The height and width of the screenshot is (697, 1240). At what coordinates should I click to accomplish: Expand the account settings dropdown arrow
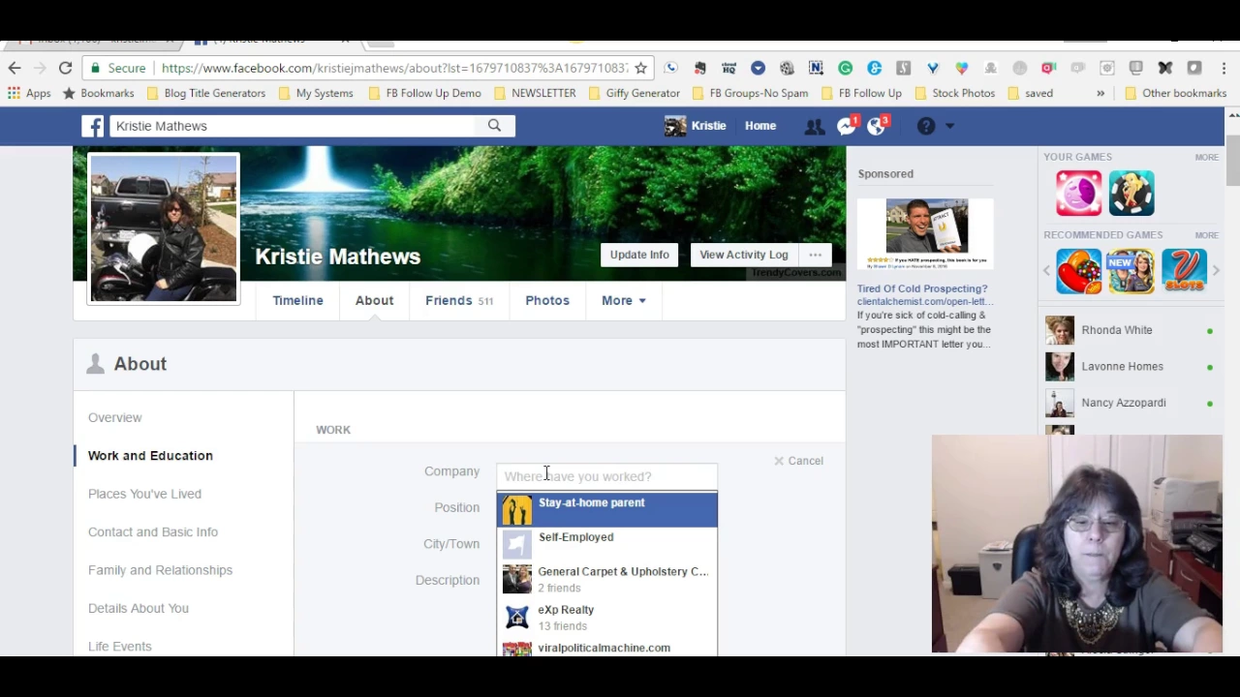tap(949, 126)
